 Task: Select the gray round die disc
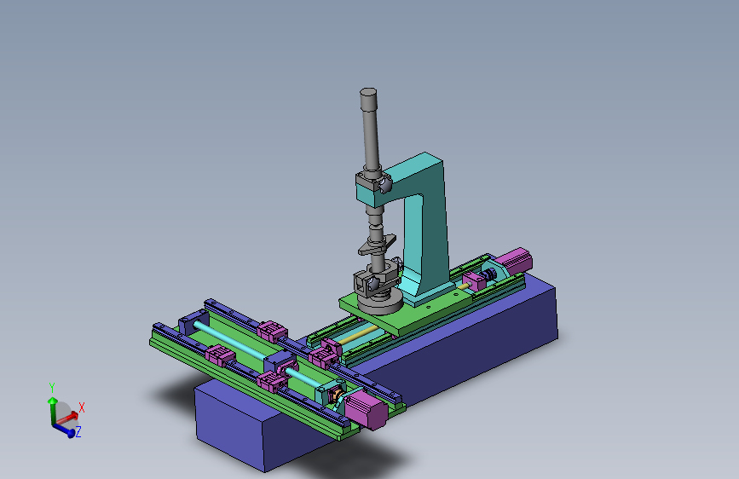click(379, 303)
